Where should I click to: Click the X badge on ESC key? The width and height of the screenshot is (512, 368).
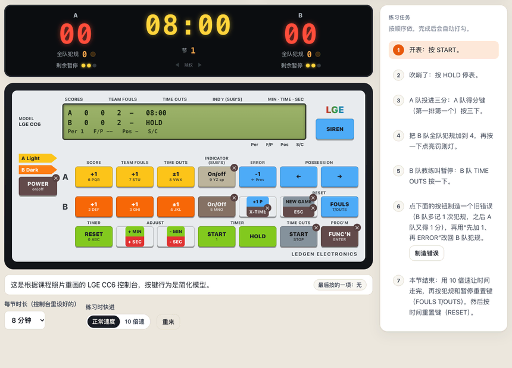coord(313,208)
